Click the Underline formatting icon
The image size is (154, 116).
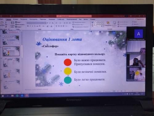click(32, 26)
